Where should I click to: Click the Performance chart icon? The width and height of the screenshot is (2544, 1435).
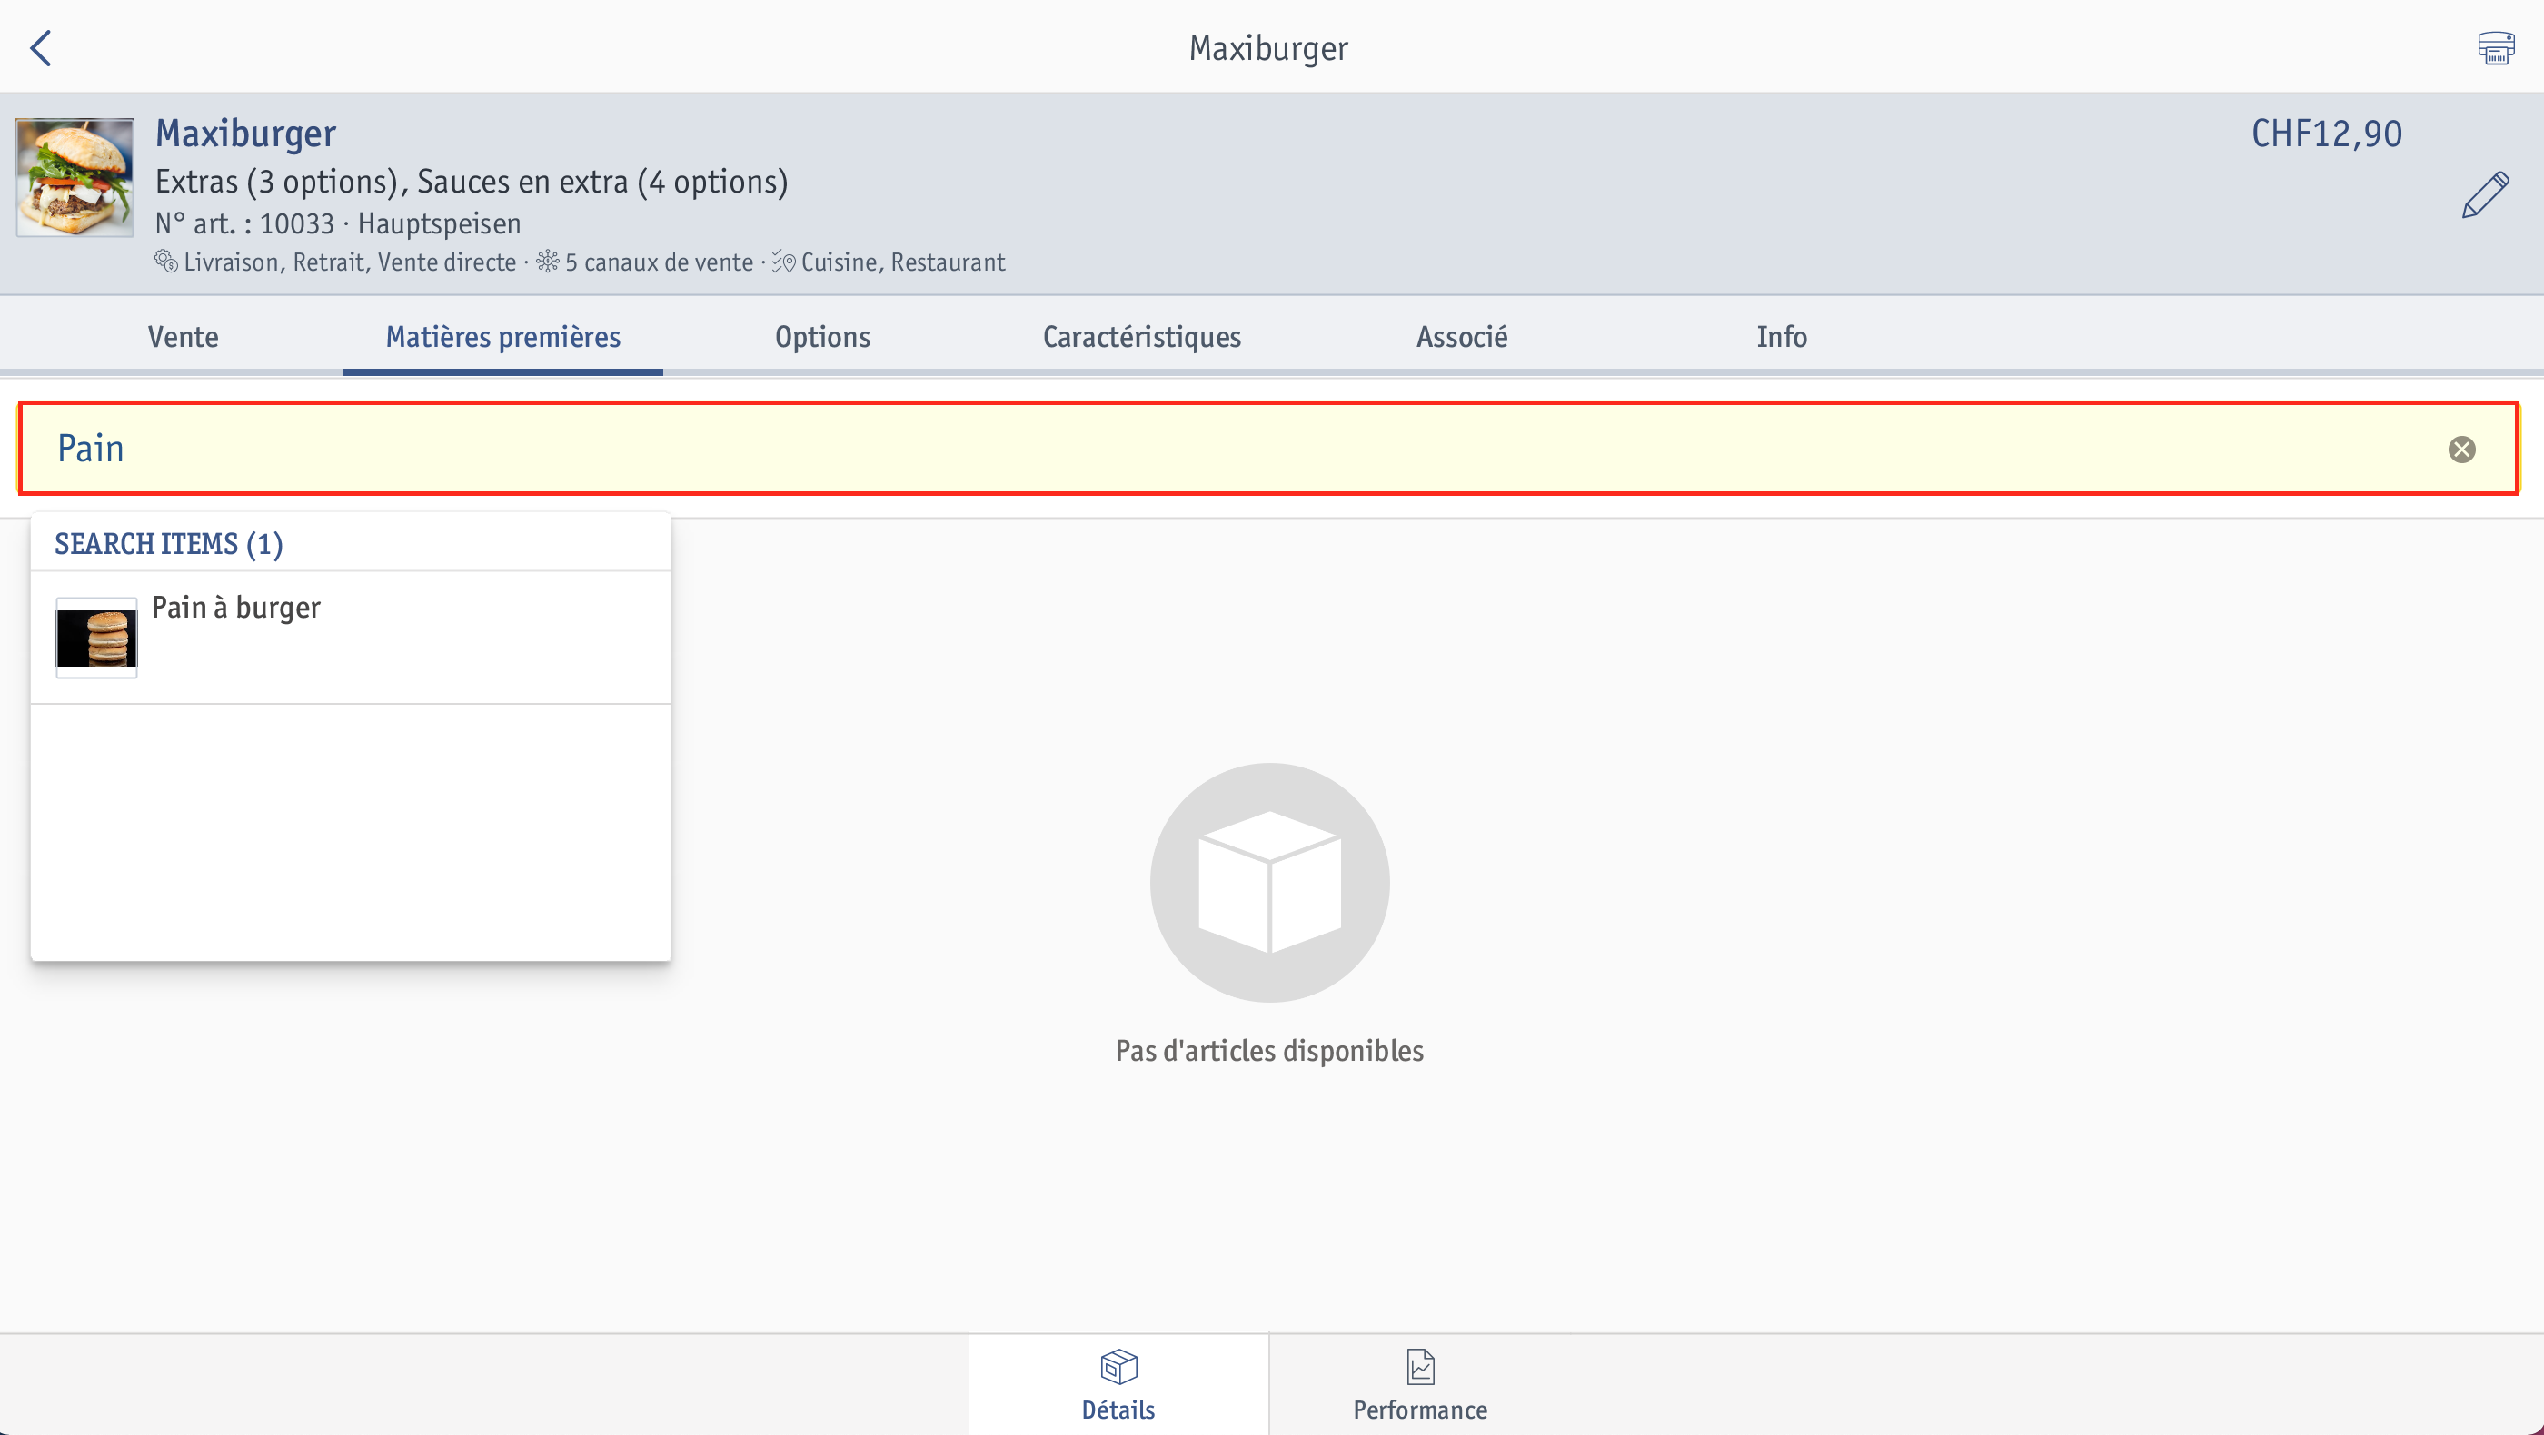coord(1420,1367)
